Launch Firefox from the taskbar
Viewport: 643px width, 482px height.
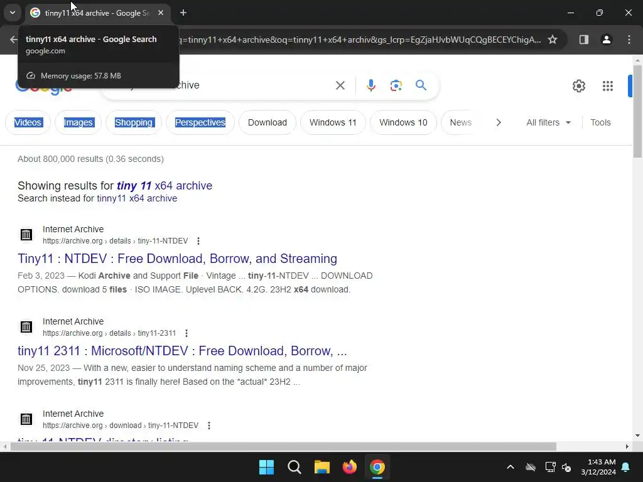pos(349,467)
